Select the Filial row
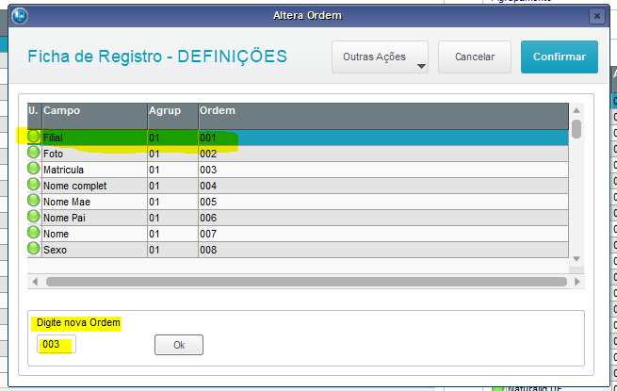Image resolution: width=617 pixels, height=391 pixels. point(298,138)
